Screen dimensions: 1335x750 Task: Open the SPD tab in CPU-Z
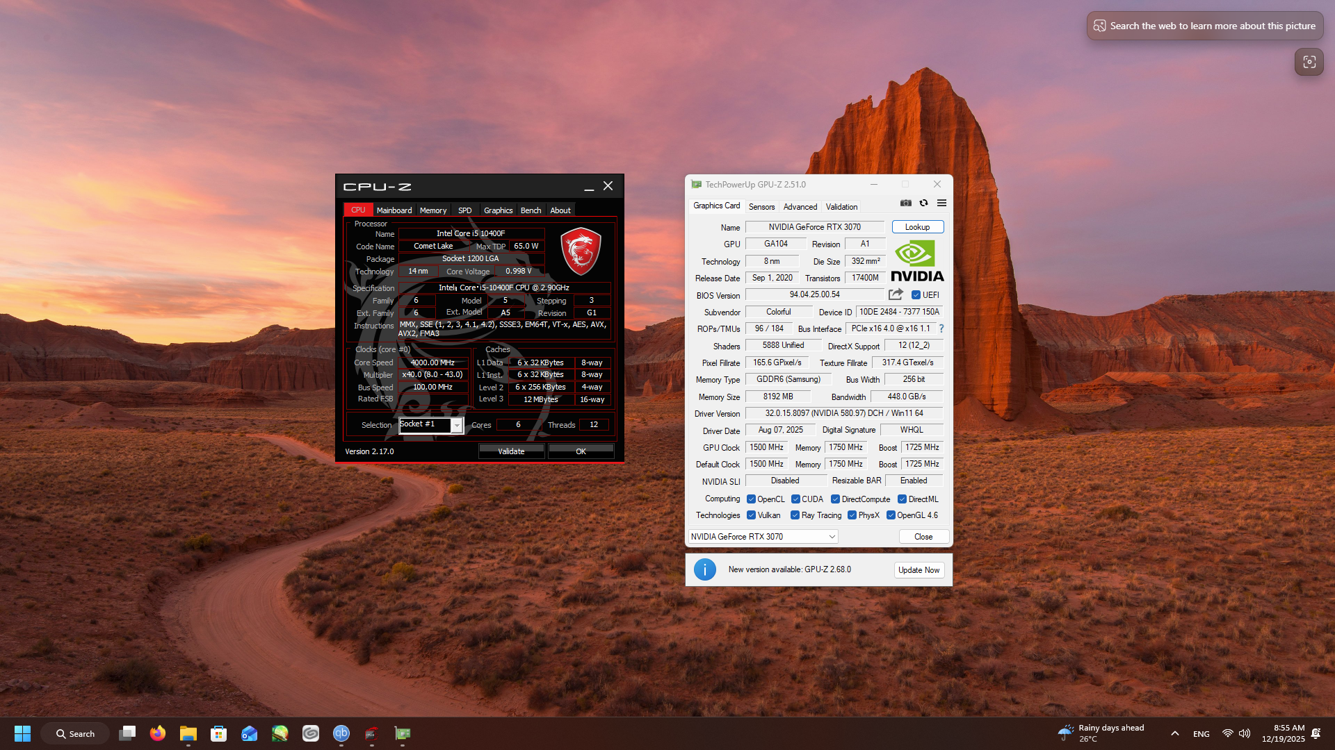(x=465, y=210)
